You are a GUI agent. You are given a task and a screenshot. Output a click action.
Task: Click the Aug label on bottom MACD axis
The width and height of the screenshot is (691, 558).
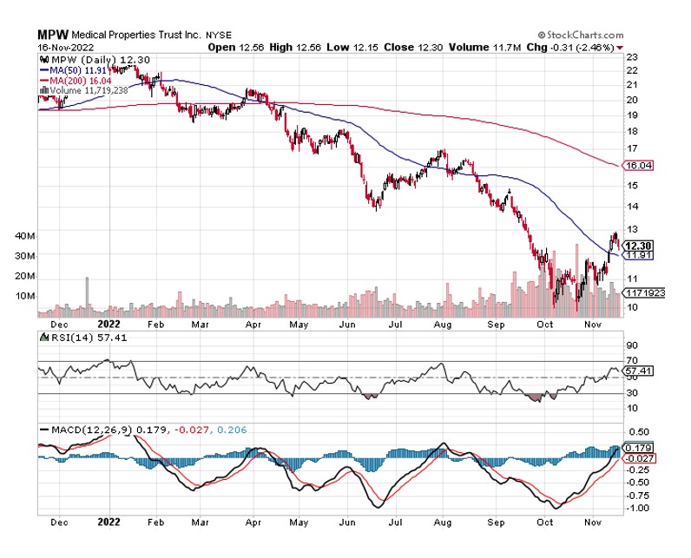pyautogui.click(x=443, y=522)
